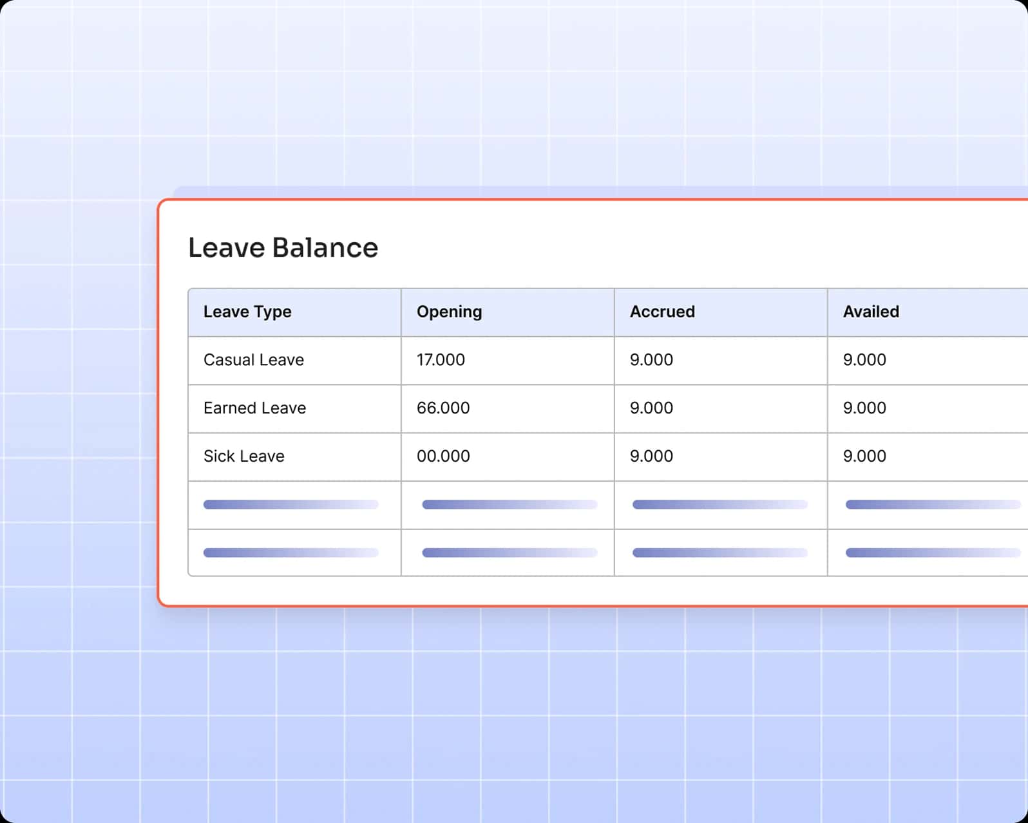Screen dimensions: 1028x823
Task: Click the Availed value for Earned Leave
Action: tap(864, 408)
